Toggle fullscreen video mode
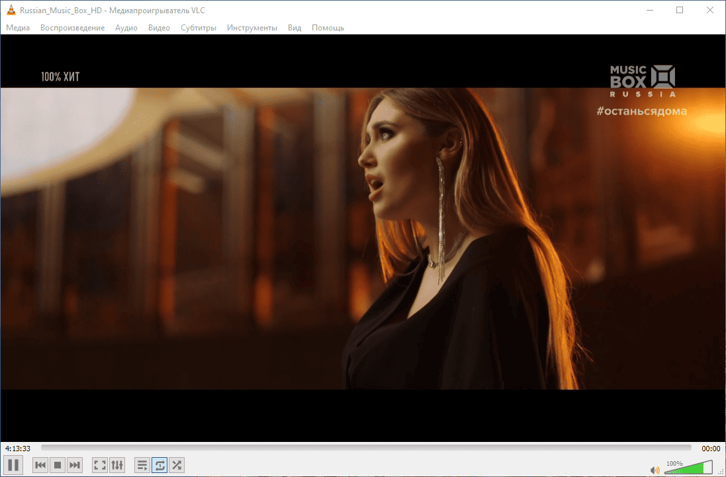This screenshot has height=477, width=726. (100, 465)
